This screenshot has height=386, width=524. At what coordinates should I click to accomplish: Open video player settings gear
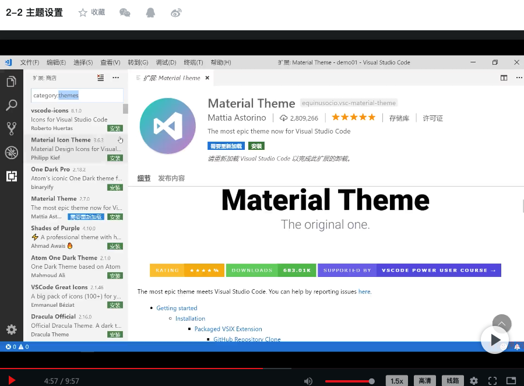[x=474, y=381]
